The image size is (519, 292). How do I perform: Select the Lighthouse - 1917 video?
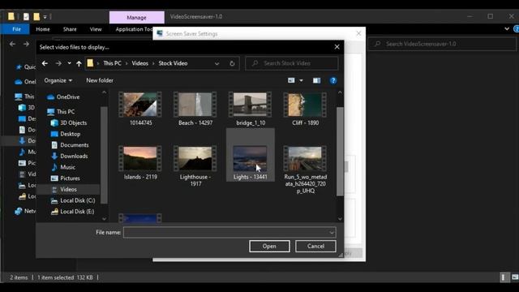pyautogui.click(x=195, y=166)
